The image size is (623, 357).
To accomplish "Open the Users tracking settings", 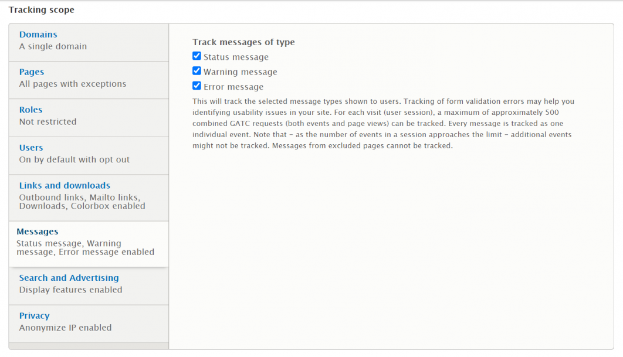I will coord(31,147).
